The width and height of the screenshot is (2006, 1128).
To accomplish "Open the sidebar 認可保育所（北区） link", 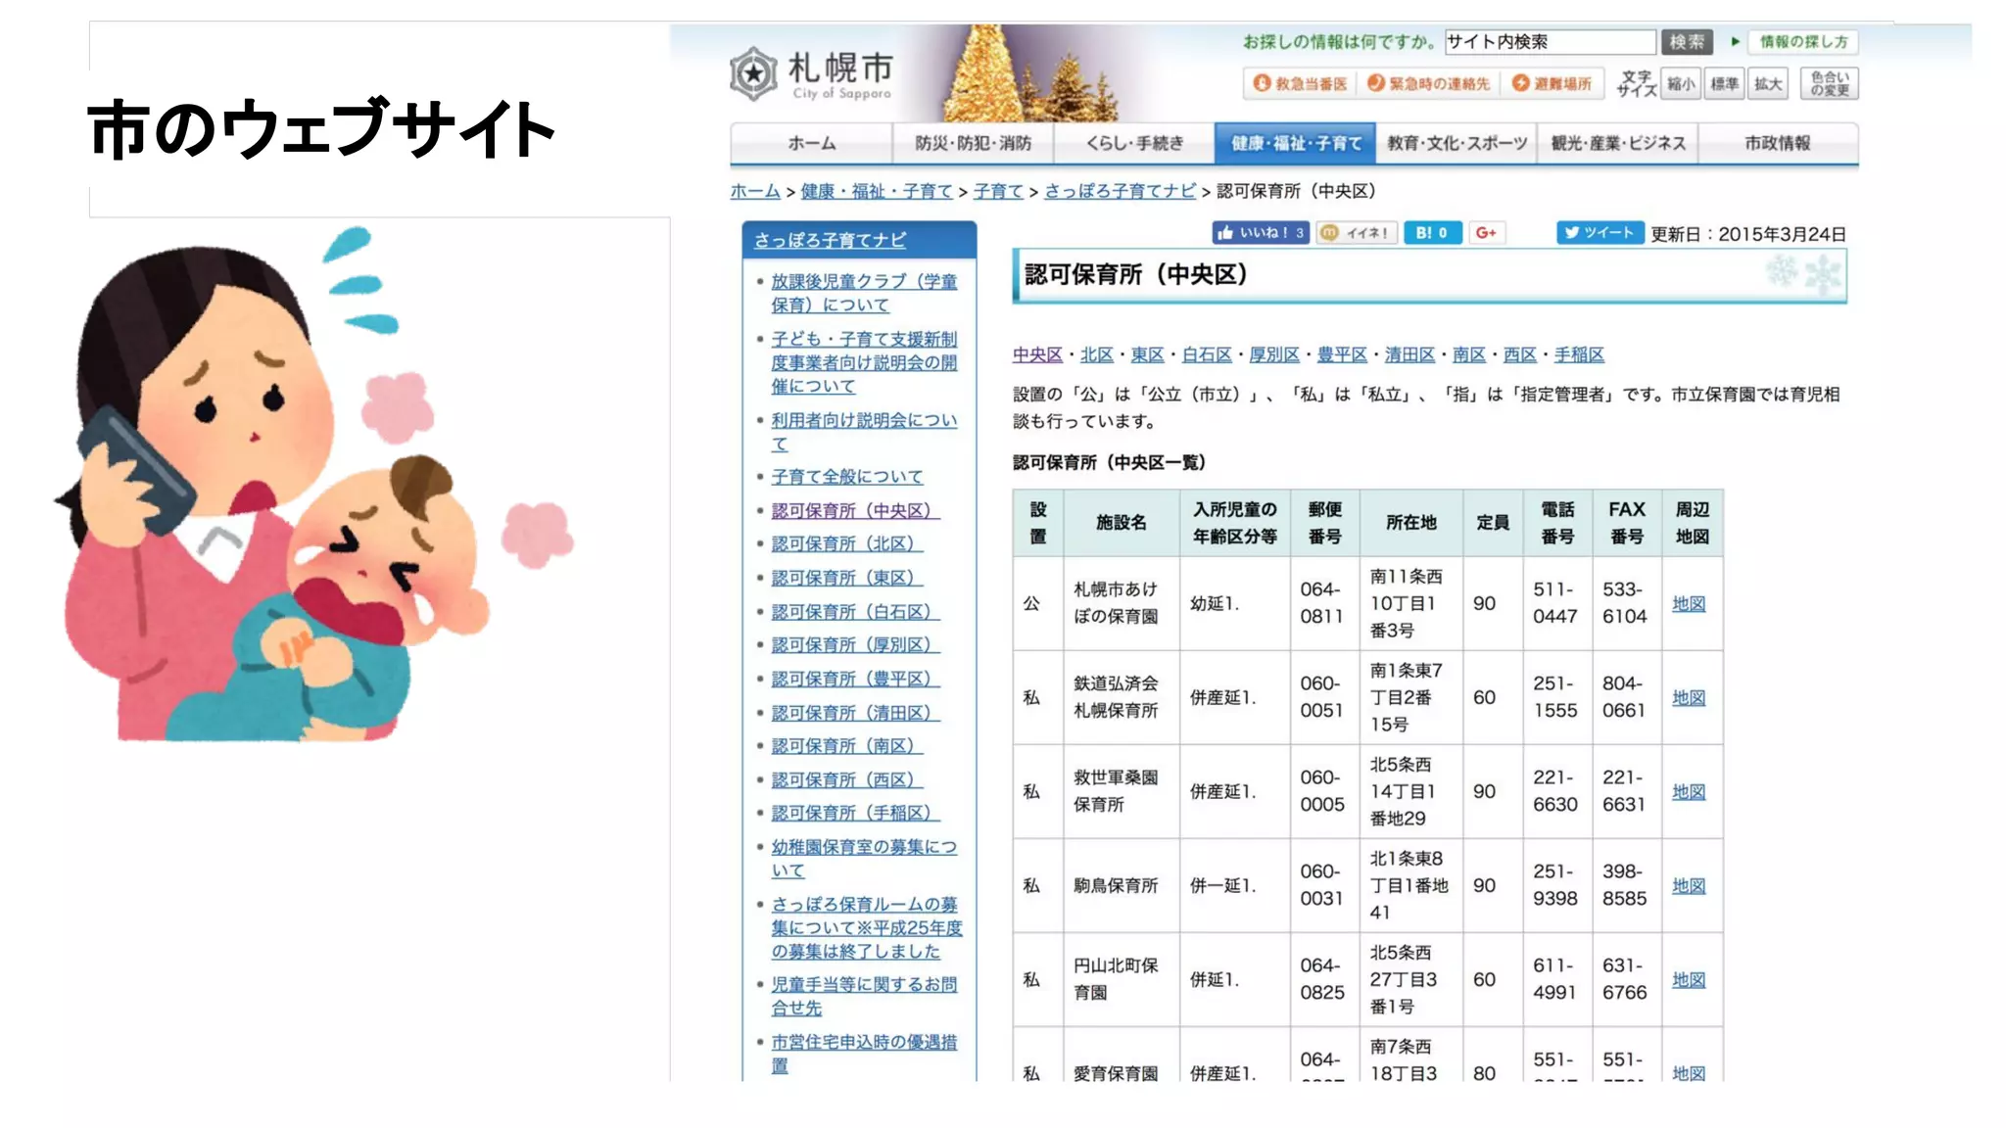I will click(846, 543).
